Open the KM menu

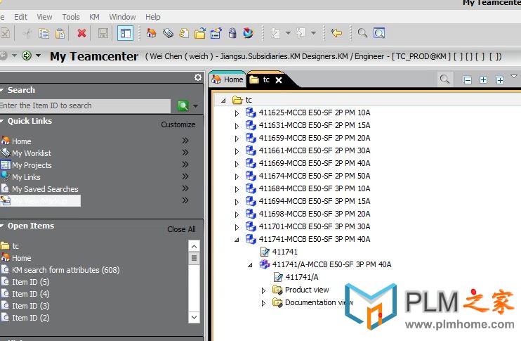(94, 17)
